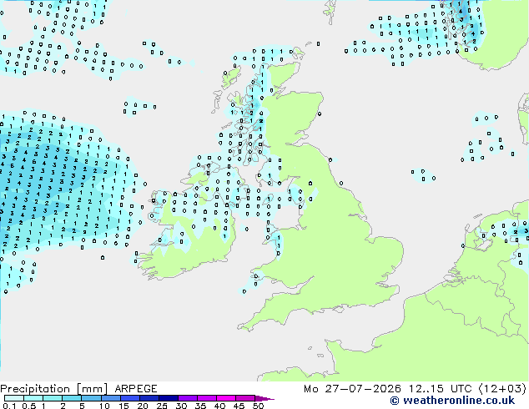Image resolution: width=529 pixels, height=409 pixels.
Task: Click the time text '12..15 UTC'
Action: (441, 389)
